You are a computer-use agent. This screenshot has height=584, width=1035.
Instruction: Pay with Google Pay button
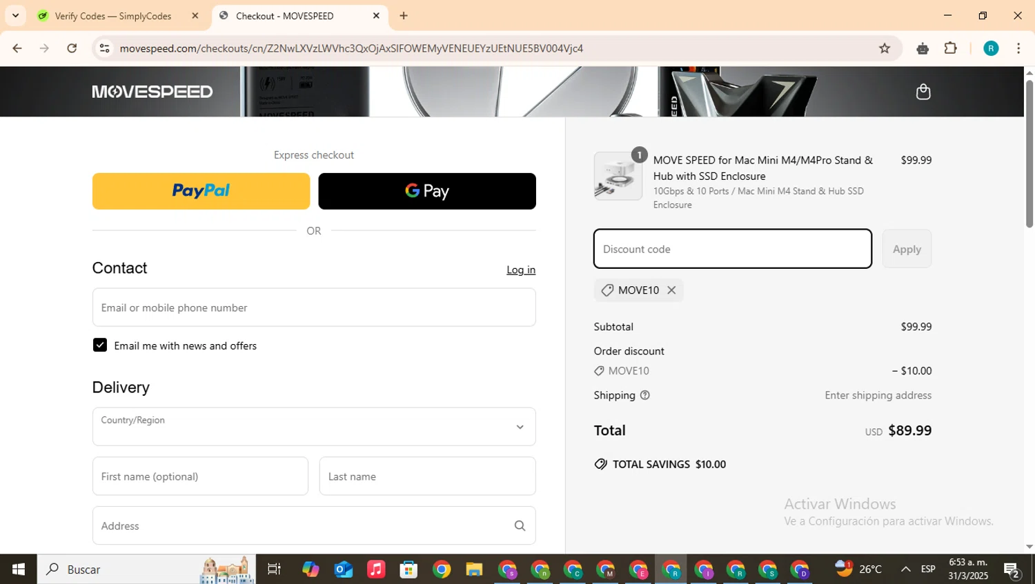tap(427, 191)
